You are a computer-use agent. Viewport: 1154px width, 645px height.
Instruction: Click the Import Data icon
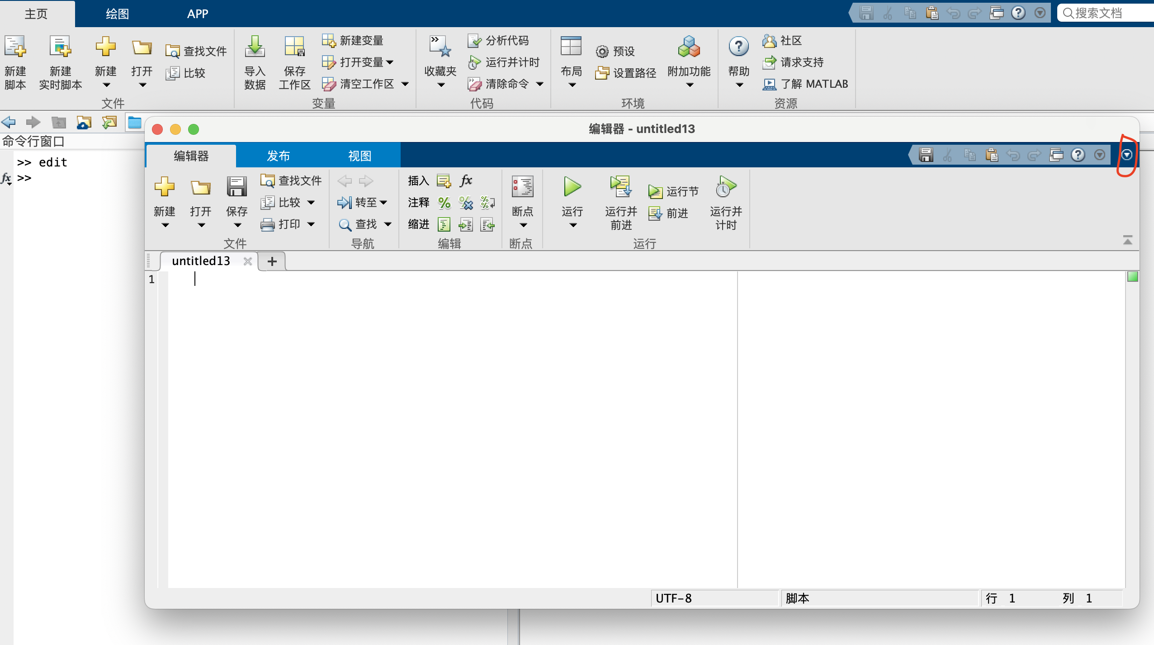255,47
